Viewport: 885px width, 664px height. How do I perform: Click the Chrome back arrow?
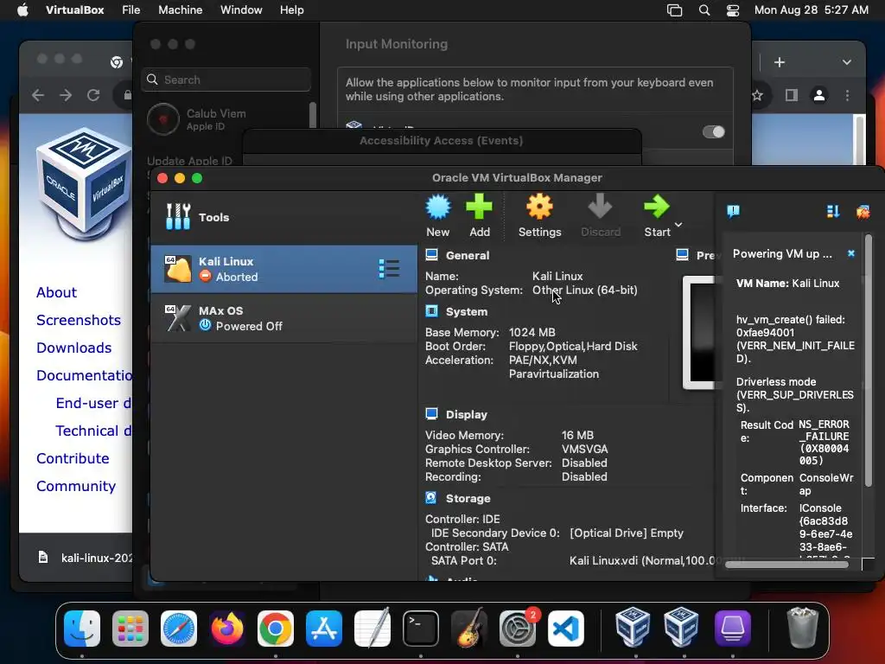[x=38, y=95]
